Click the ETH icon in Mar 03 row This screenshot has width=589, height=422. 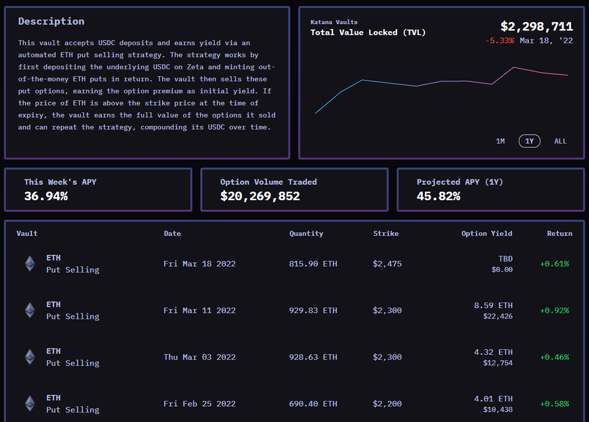[x=30, y=357]
